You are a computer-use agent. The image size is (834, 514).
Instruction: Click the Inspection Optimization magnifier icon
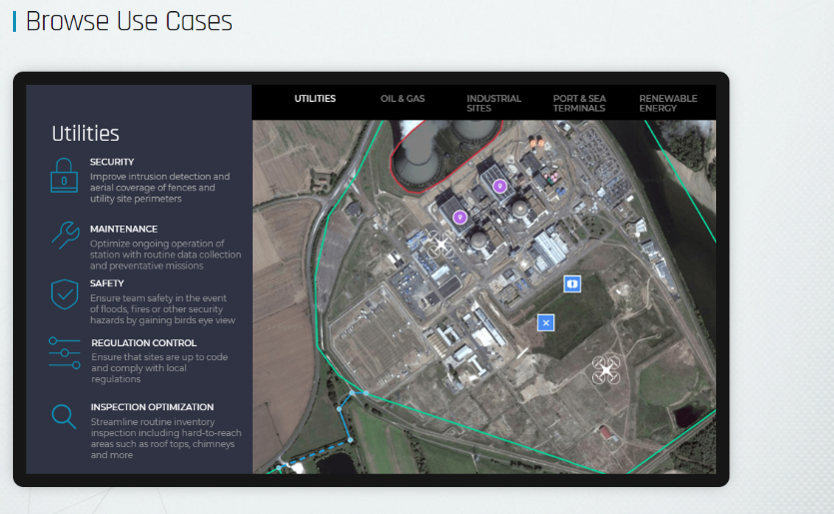click(x=64, y=417)
